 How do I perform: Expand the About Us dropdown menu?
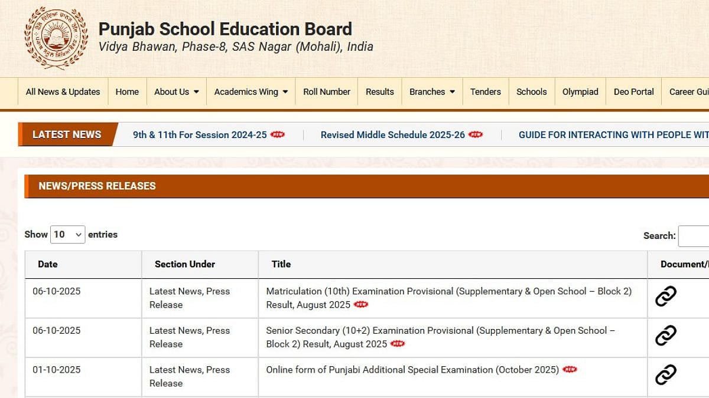pyautogui.click(x=176, y=92)
